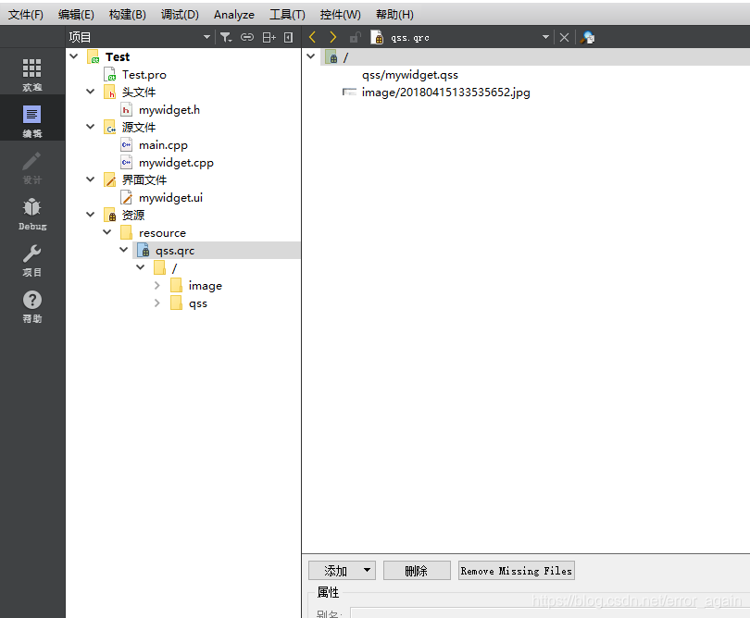This screenshot has width=750, height=618.
Task: Click the lock writable file icon
Action: (x=355, y=37)
